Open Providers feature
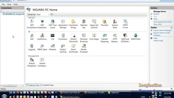 (x=104, y=23)
